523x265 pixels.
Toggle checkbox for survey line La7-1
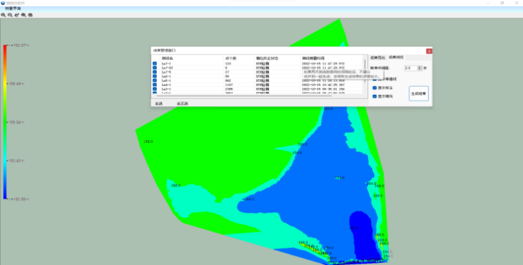tap(155, 63)
